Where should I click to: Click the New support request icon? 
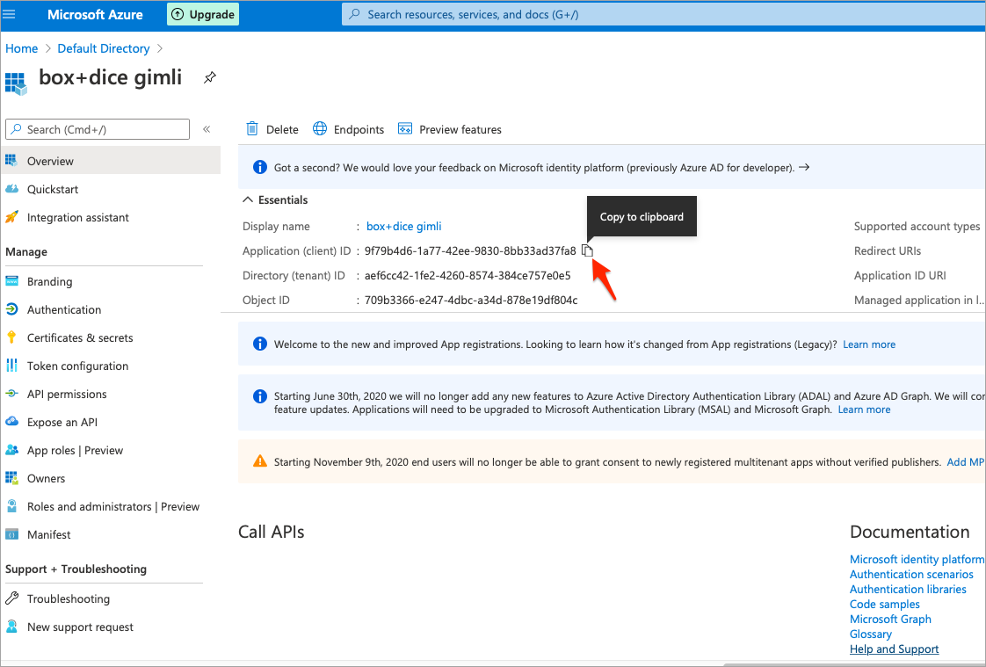(x=11, y=627)
